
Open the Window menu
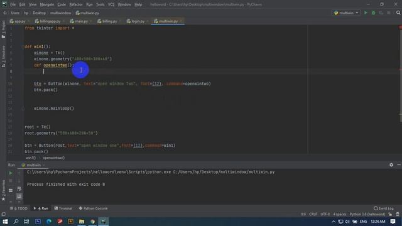coord(124,4)
